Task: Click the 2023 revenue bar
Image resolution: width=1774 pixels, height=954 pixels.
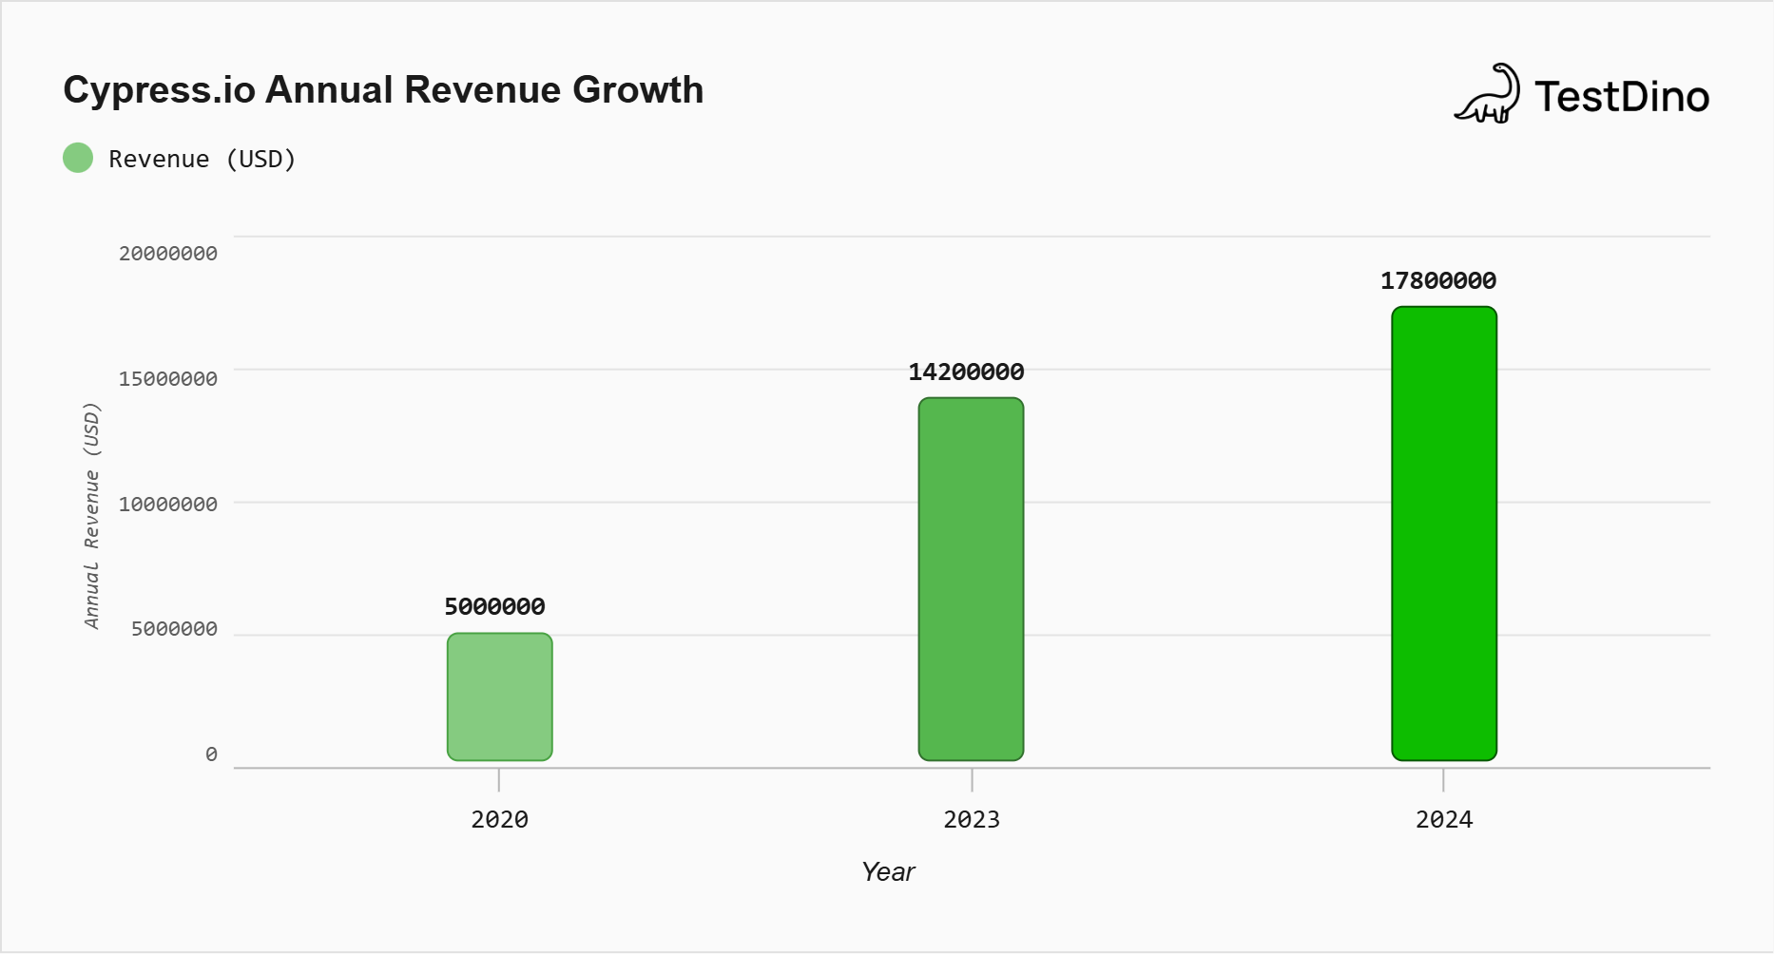Action: click(x=971, y=580)
